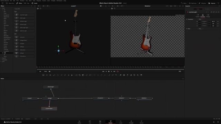
Task: Open the File menu
Action: coord(11,1)
